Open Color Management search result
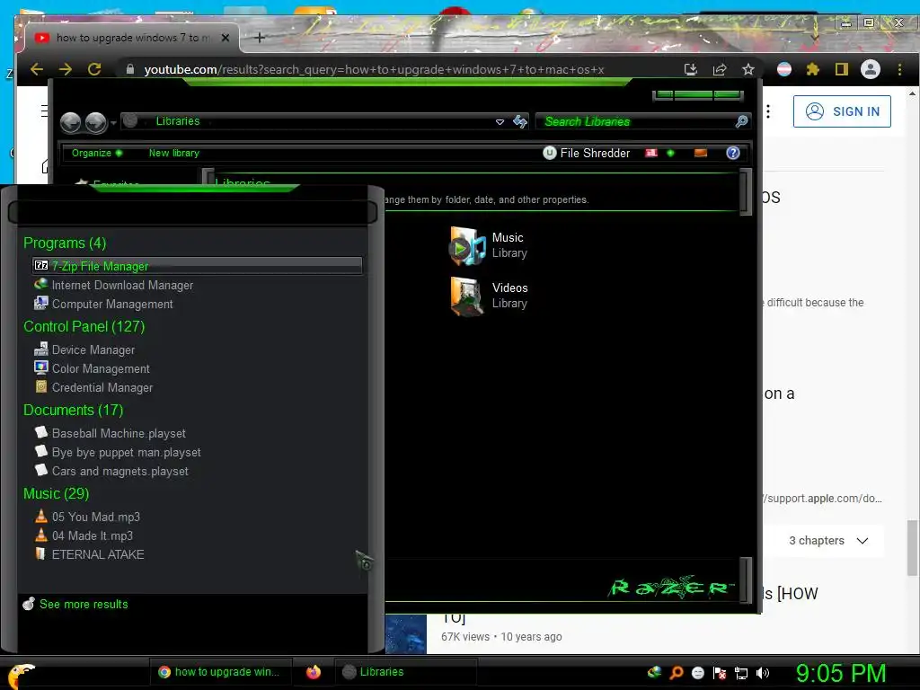920x690 pixels. pyautogui.click(x=93, y=368)
